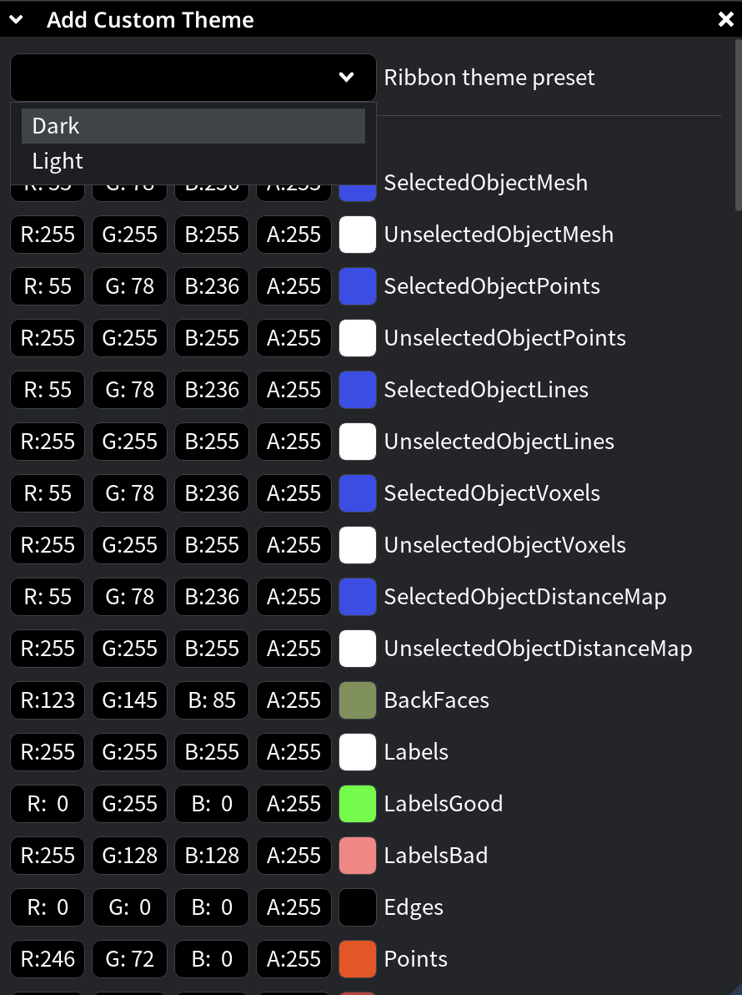Edit the R value for BackFaces
This screenshot has width=742, height=995.
click(x=48, y=700)
